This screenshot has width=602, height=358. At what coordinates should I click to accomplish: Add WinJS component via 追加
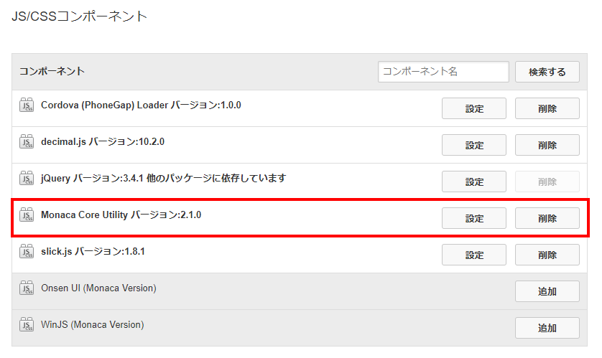point(547,328)
